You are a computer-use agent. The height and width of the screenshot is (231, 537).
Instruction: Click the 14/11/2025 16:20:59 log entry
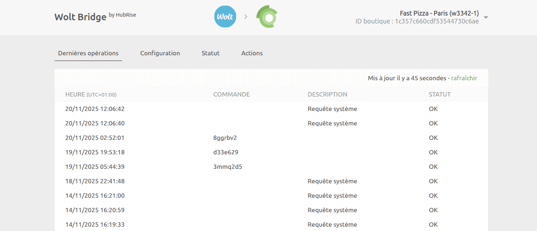(x=95, y=210)
